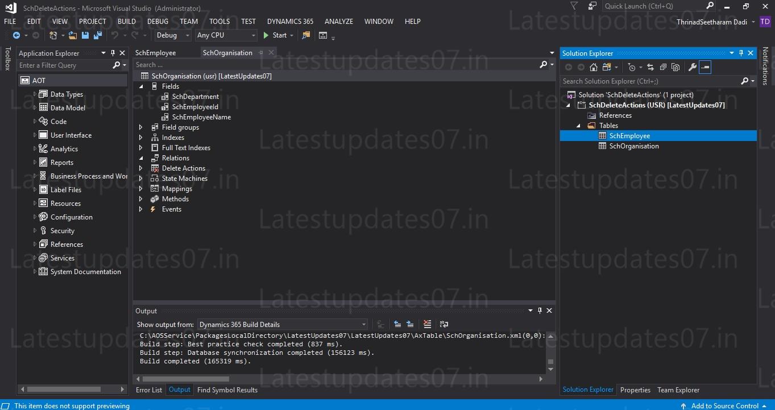This screenshot has width=775, height=410.
Task: Click the magnifier in the SchOrganisation designer search
Action: coord(544,65)
